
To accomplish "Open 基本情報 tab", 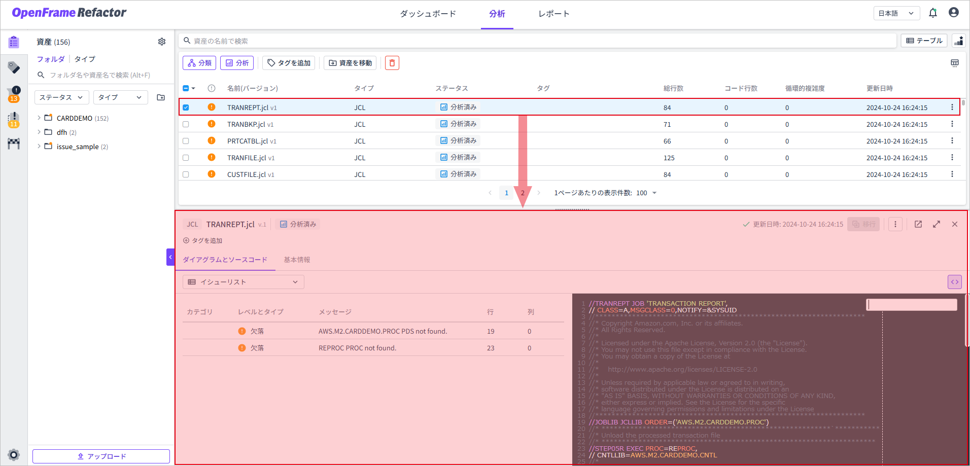I will (297, 260).
